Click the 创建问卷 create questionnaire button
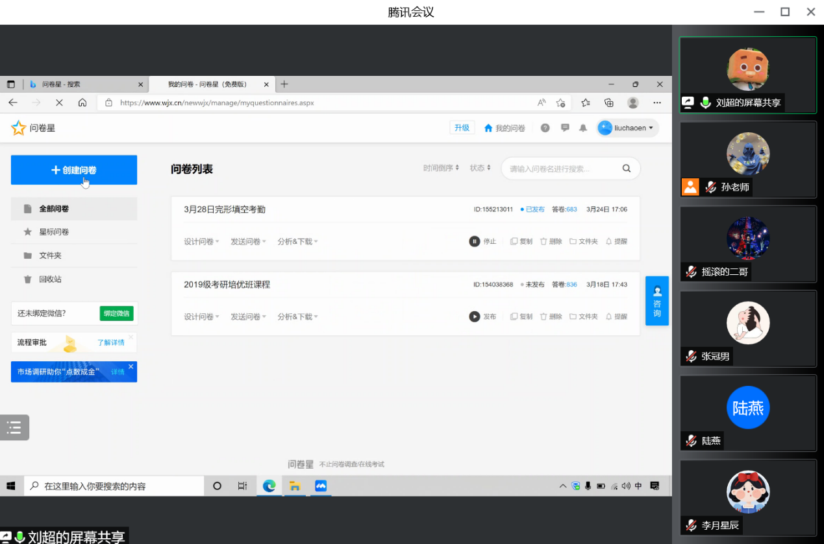 click(74, 170)
